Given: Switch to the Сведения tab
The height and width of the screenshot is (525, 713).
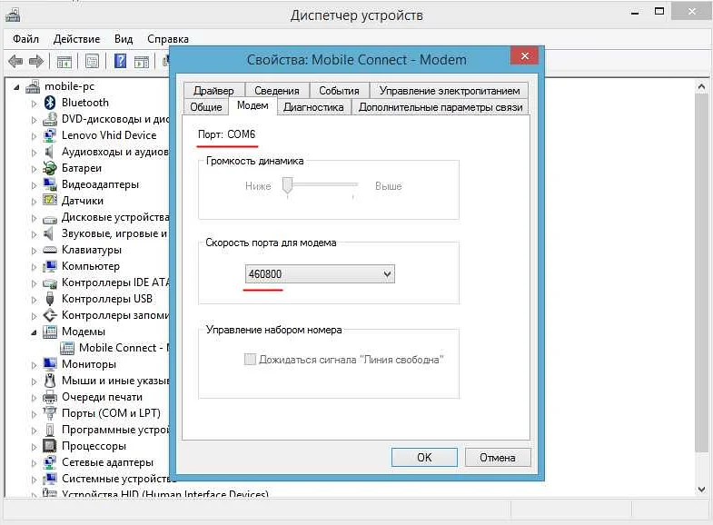Looking at the screenshot, I should tap(277, 91).
